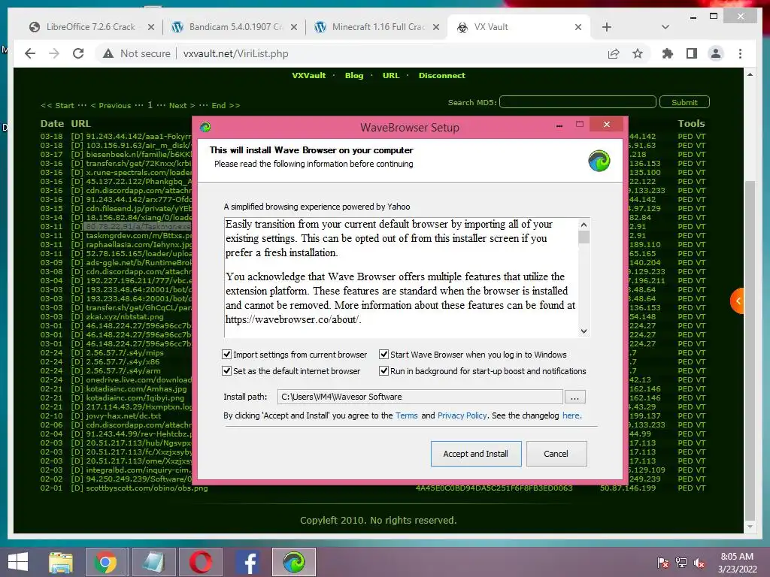Uncheck Set as the default internet browser
Screen dimensions: 770x577
coord(227,371)
